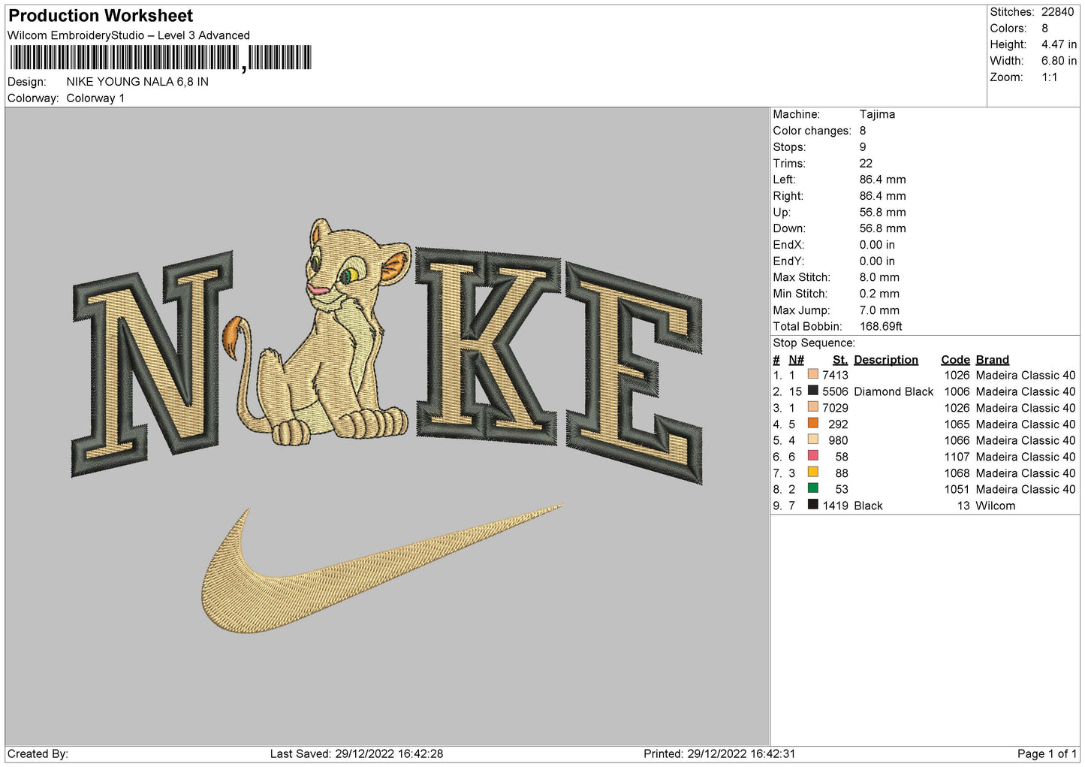Click the 'Left:' measurement label

pos(784,180)
